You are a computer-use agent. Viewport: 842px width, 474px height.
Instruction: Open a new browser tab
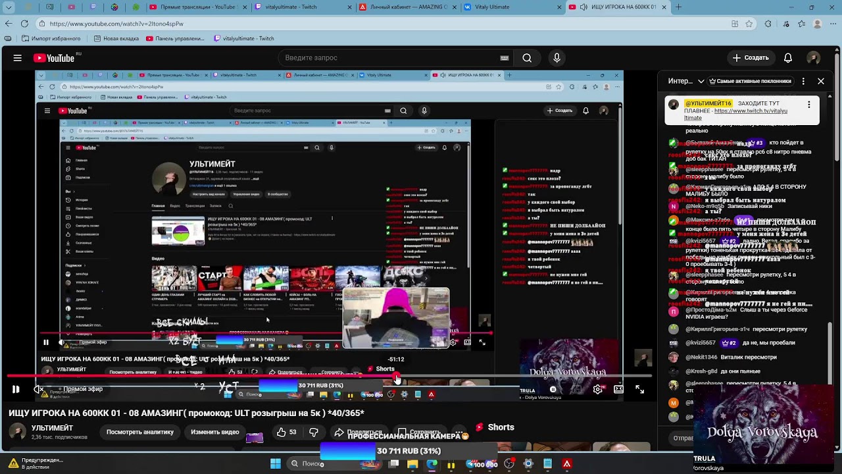678,7
